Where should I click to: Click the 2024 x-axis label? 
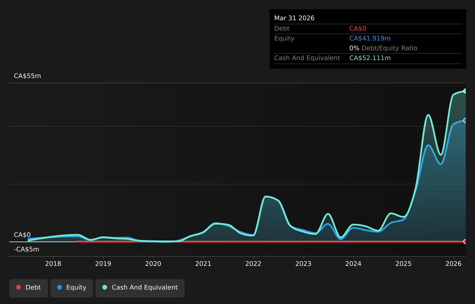pos(354,264)
